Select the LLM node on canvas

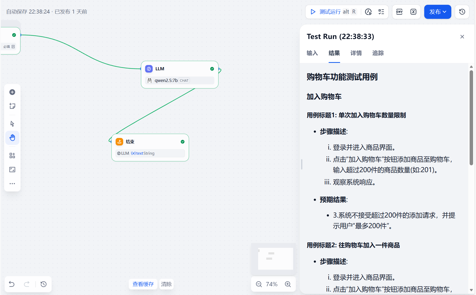(180, 69)
